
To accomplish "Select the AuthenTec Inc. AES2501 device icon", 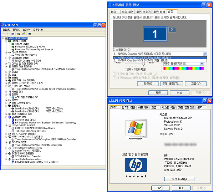I will tap(13, 151).
